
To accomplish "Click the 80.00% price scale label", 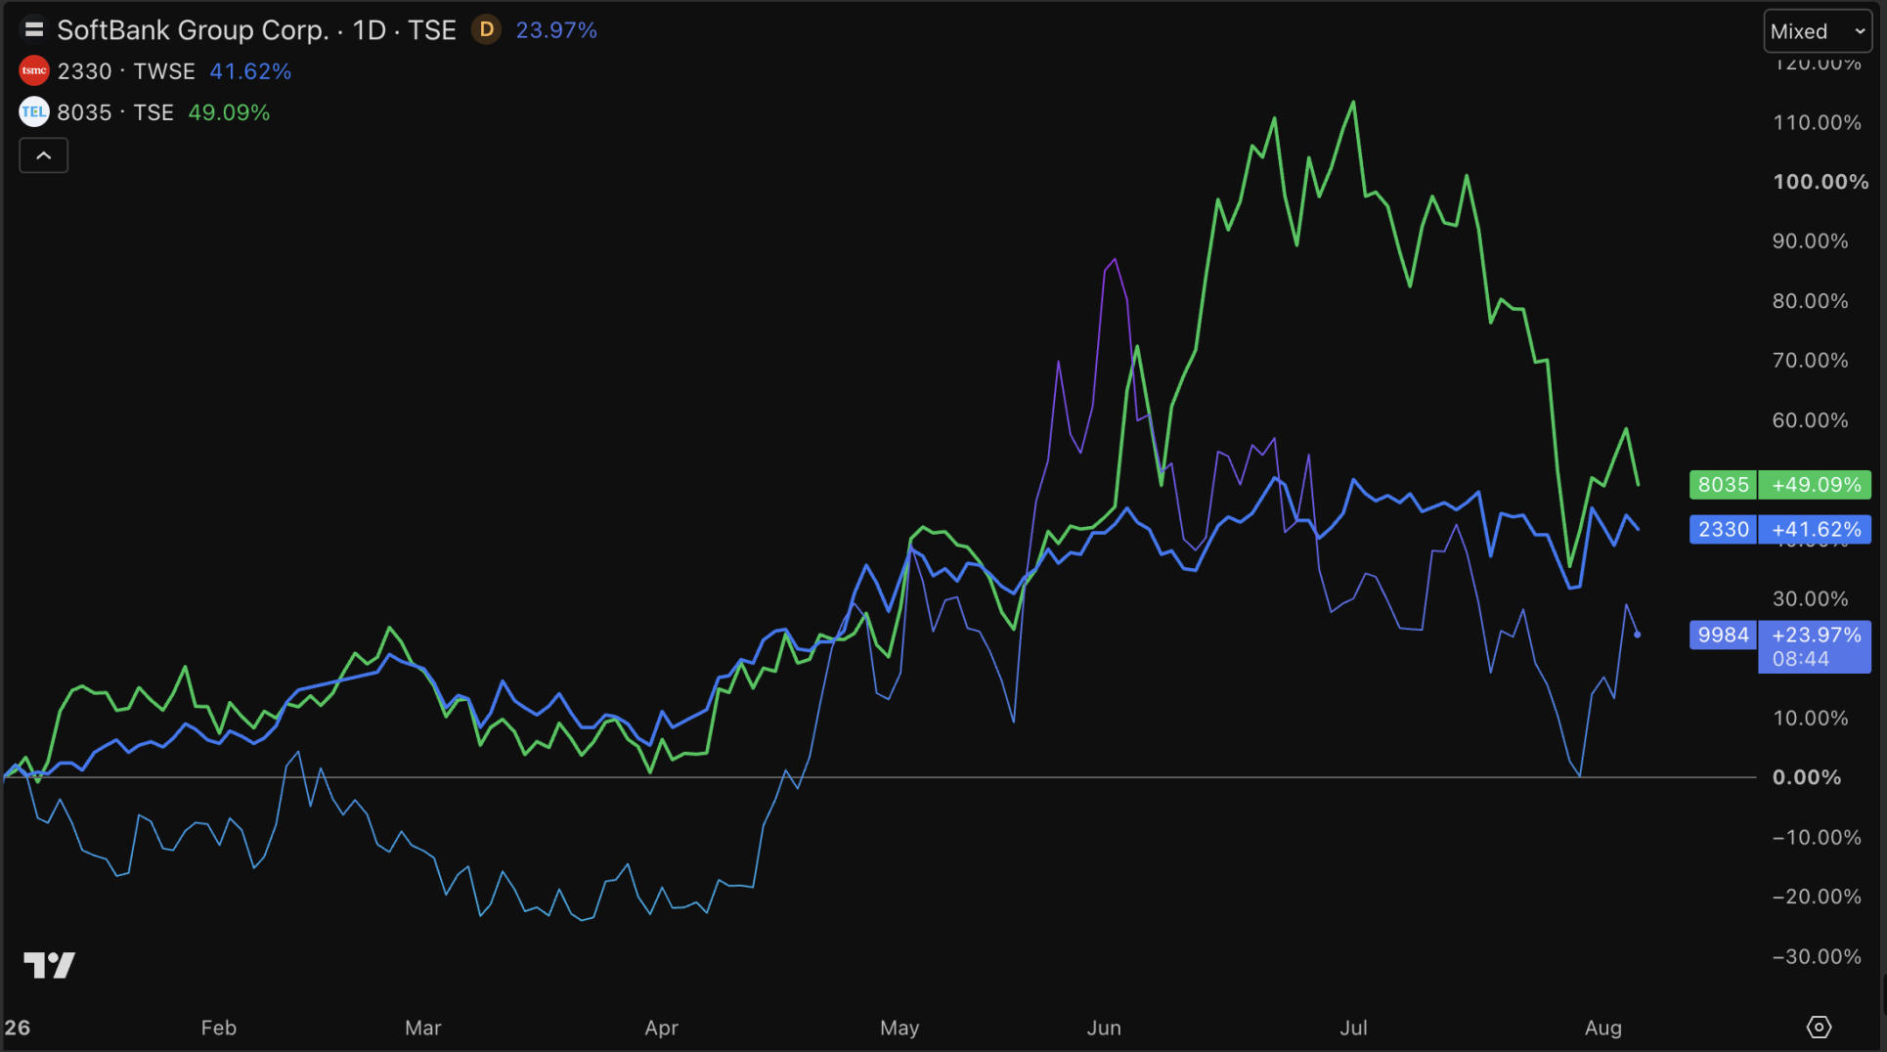I will 1811,301.
